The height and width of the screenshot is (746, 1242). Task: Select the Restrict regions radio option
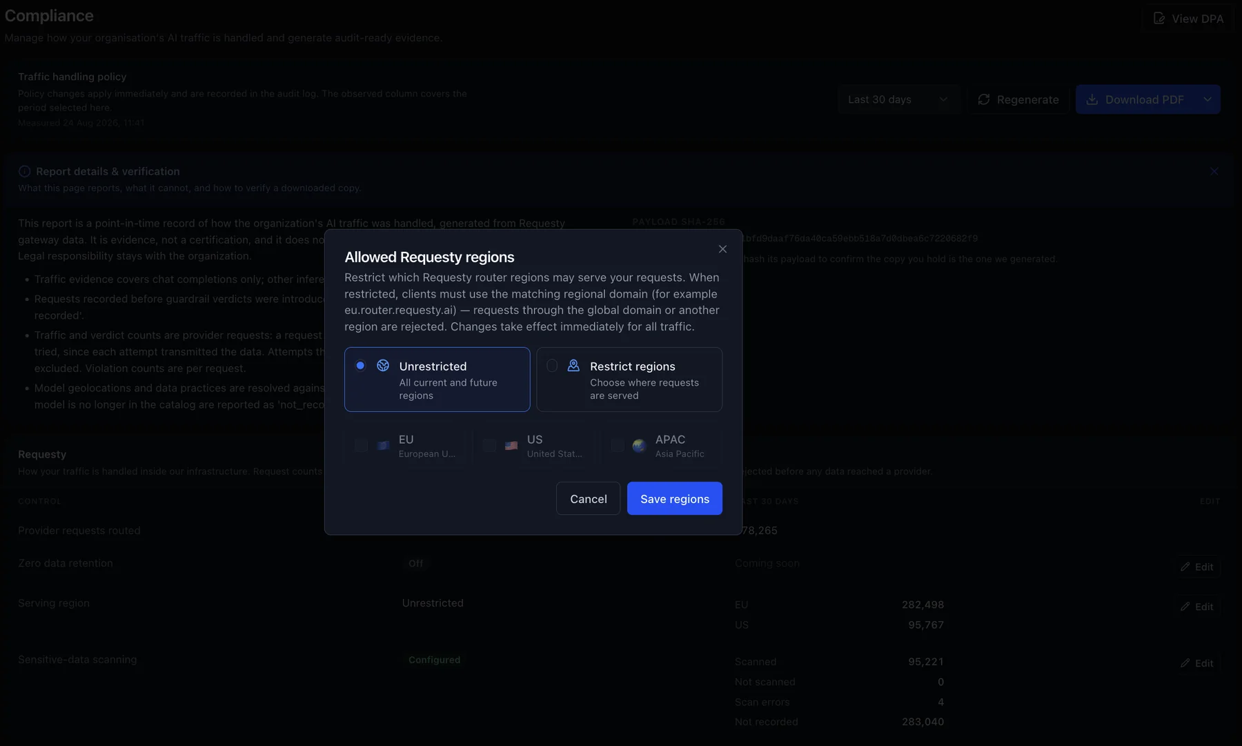pyautogui.click(x=552, y=366)
